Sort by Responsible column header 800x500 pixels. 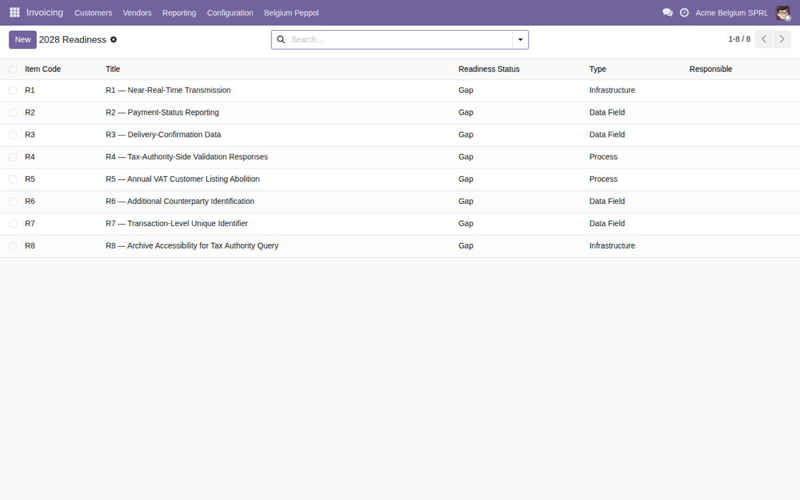pyautogui.click(x=711, y=69)
